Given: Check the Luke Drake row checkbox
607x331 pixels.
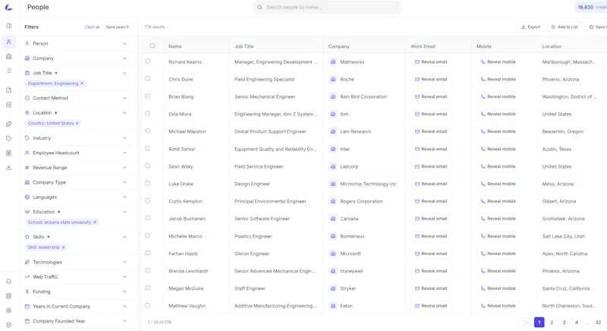Looking at the screenshot, I should pos(147,183).
